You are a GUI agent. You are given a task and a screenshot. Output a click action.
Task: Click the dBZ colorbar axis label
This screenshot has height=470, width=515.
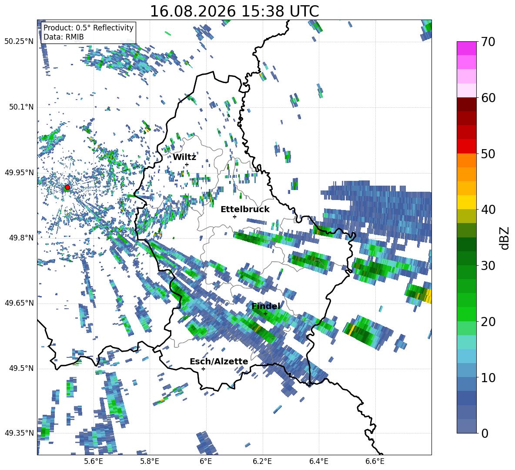[505, 238]
